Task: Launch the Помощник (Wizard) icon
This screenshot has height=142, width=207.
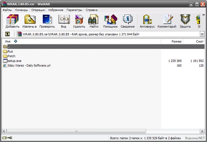Action: [111, 19]
